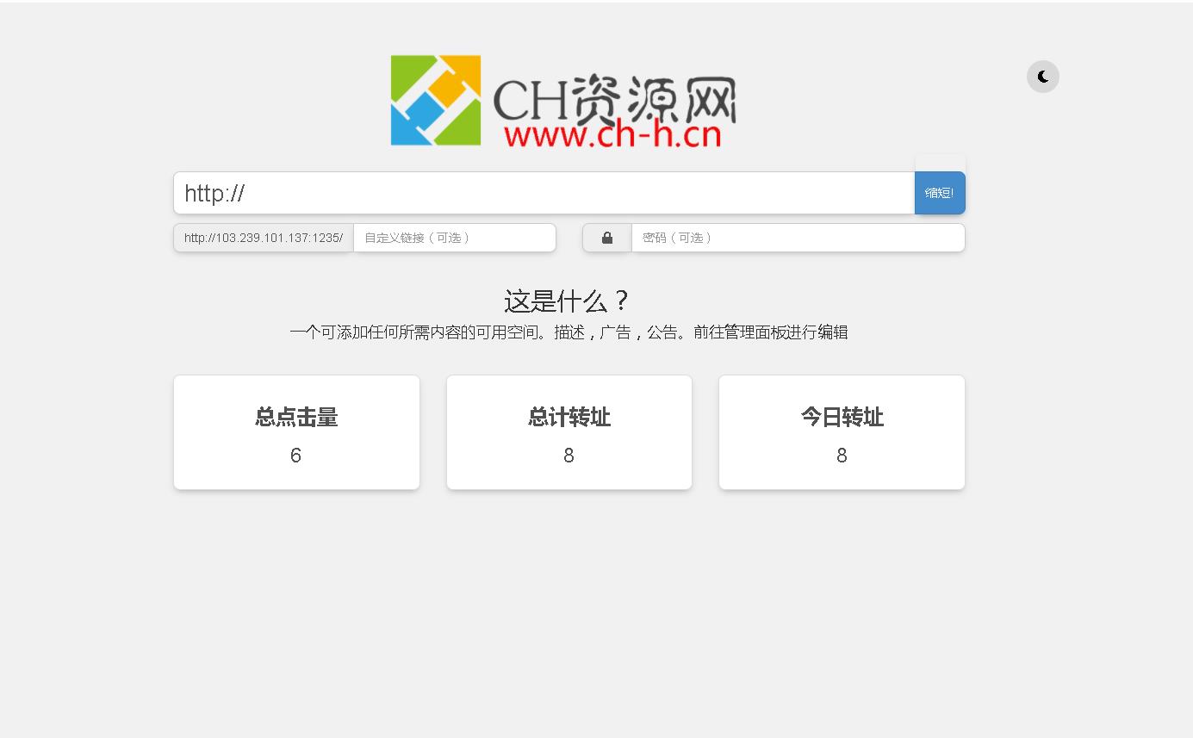Click the blue 缩短! shorten button
Viewport: 1193px width, 738px height.
tap(940, 193)
